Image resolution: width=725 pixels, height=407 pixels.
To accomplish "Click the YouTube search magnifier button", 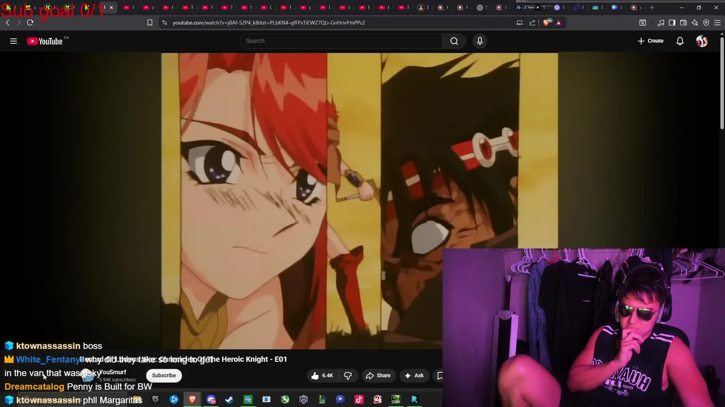I will [454, 41].
